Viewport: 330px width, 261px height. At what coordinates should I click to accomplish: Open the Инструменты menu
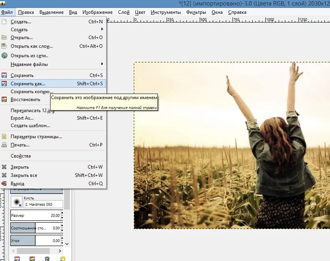pyautogui.click(x=166, y=12)
